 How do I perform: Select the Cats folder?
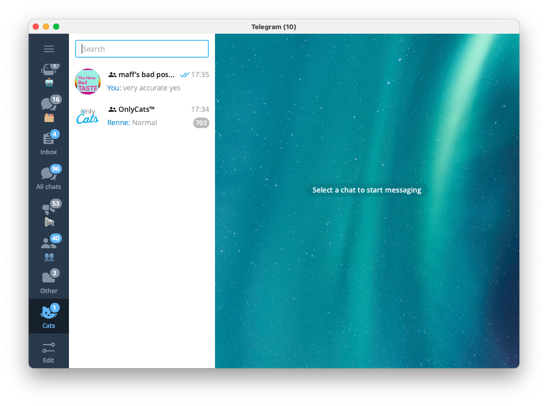click(49, 316)
